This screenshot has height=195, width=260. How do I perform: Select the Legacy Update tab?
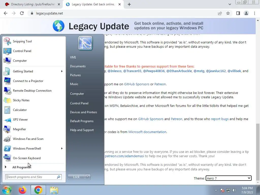(93, 4)
